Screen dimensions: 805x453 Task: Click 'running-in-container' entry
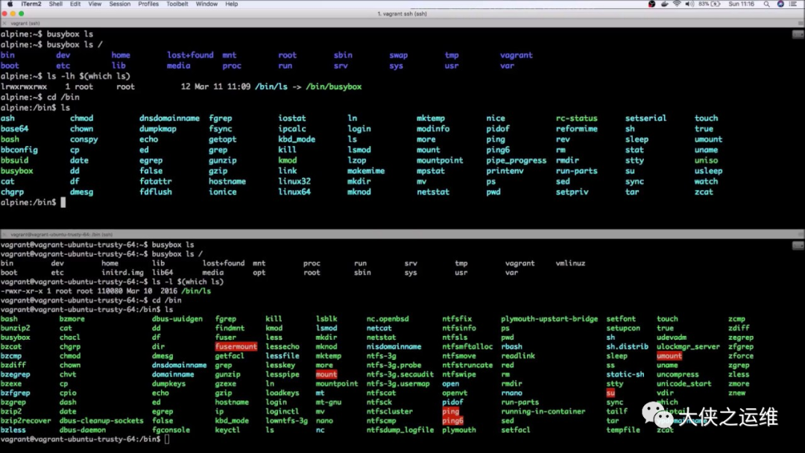[543, 411]
